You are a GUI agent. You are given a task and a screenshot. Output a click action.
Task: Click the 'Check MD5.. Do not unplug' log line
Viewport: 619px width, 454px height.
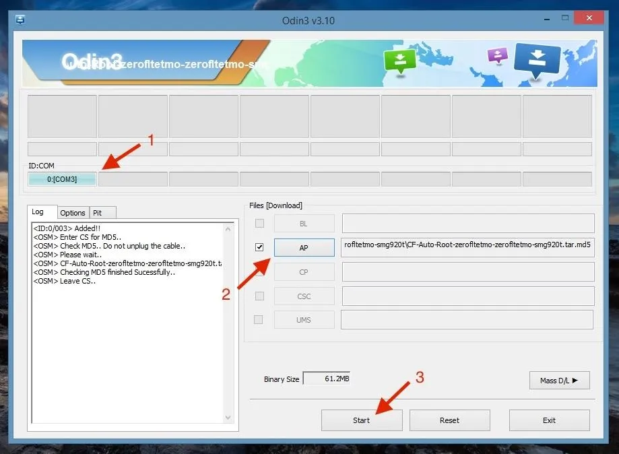click(x=109, y=246)
